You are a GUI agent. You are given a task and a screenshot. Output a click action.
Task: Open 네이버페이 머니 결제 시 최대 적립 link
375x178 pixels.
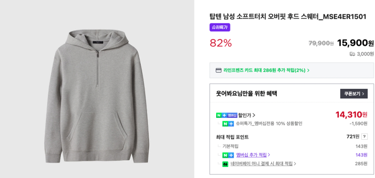pyautogui.click(x=261, y=164)
